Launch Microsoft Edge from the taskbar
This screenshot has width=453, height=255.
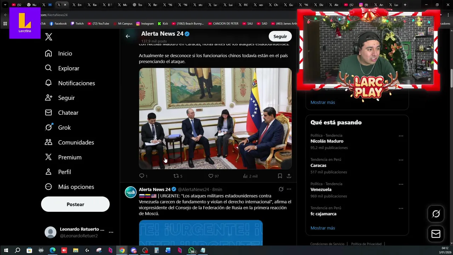[52, 250]
